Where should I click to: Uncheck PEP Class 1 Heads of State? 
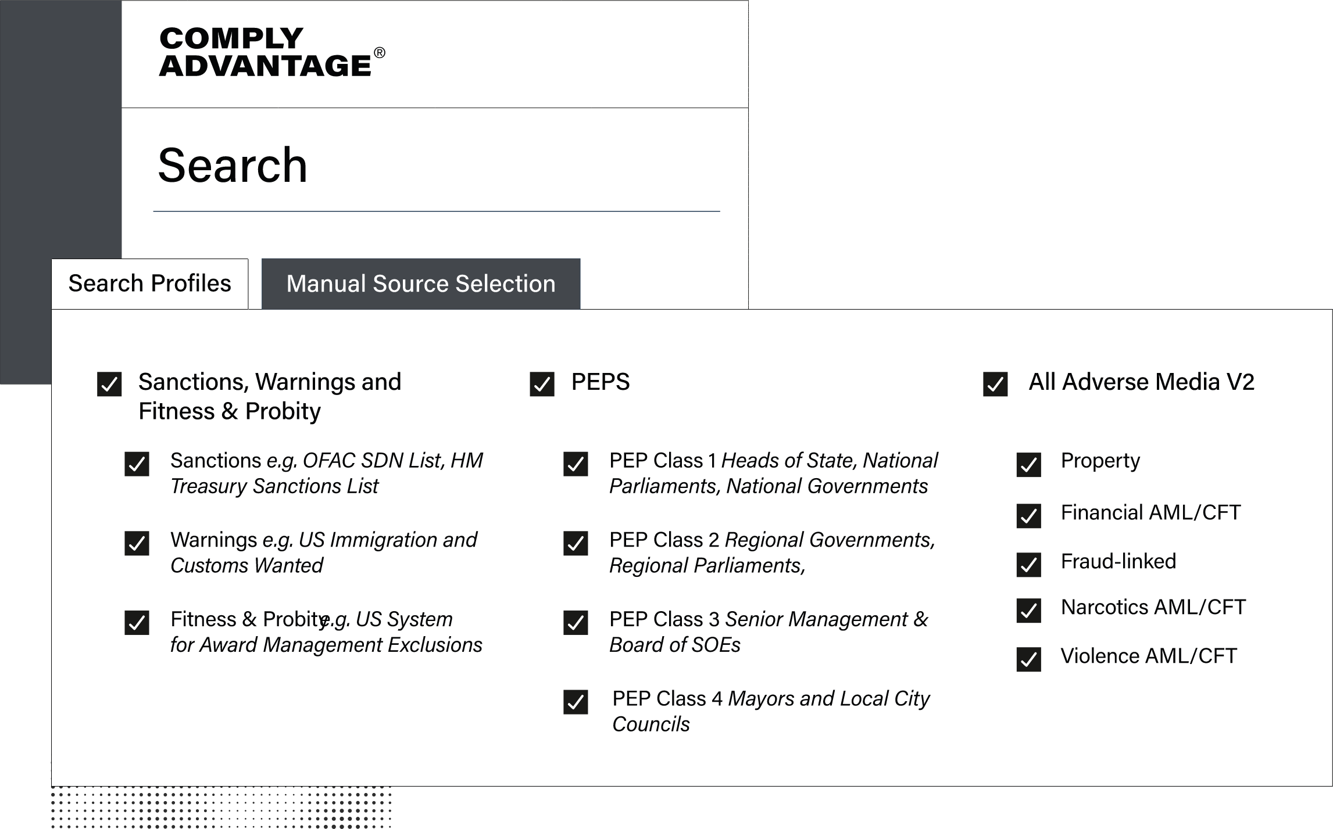pyautogui.click(x=576, y=464)
